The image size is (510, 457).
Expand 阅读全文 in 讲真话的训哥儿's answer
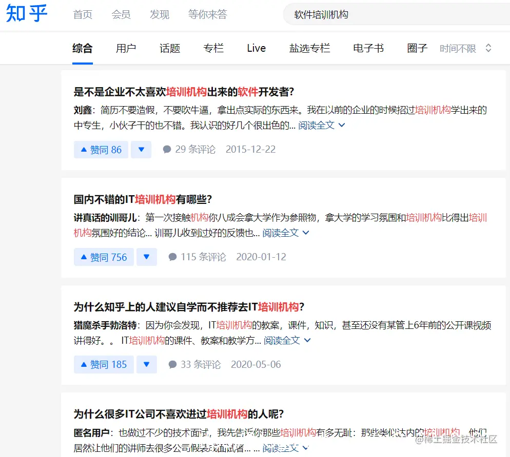pos(286,233)
